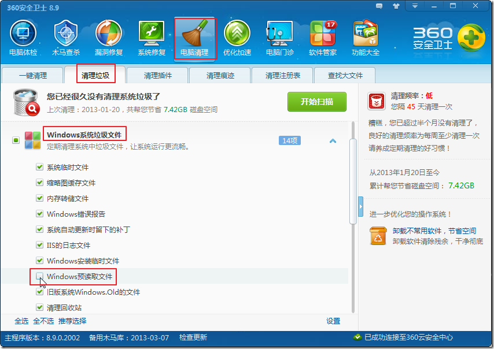Click Windows系统垃圾文件 heading text
Screen dimensions: 494x349
click(84, 135)
